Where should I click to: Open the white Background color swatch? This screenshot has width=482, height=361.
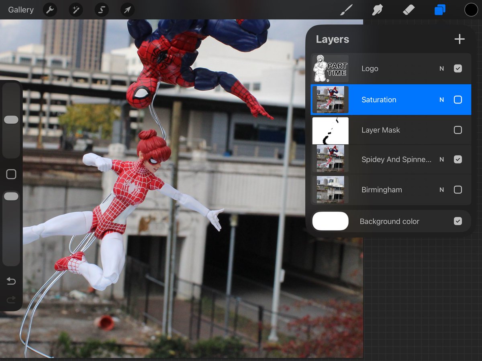tap(331, 221)
